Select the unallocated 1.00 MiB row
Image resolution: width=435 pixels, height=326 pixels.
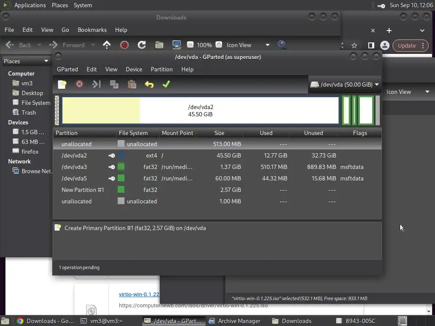coord(217,201)
